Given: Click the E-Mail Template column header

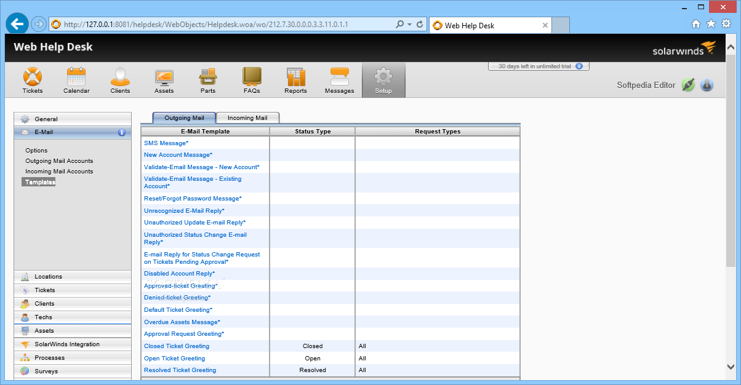Looking at the screenshot, I should (x=205, y=131).
